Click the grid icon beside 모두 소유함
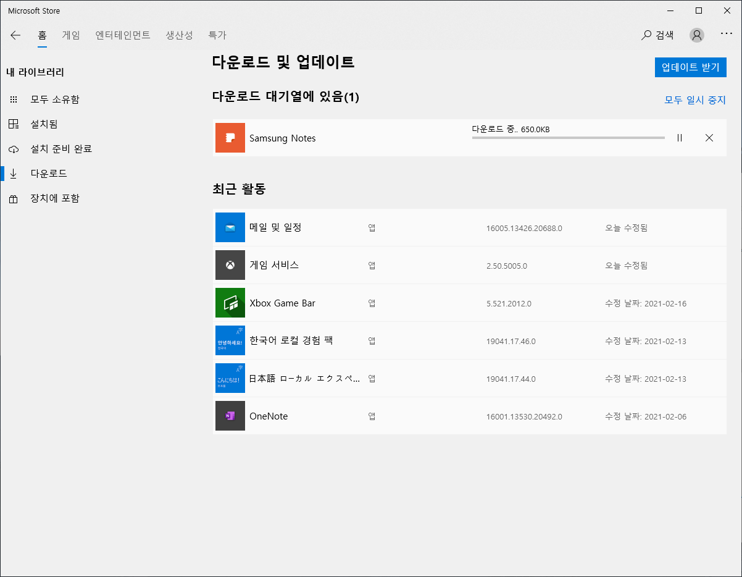The width and height of the screenshot is (742, 577). [14, 99]
